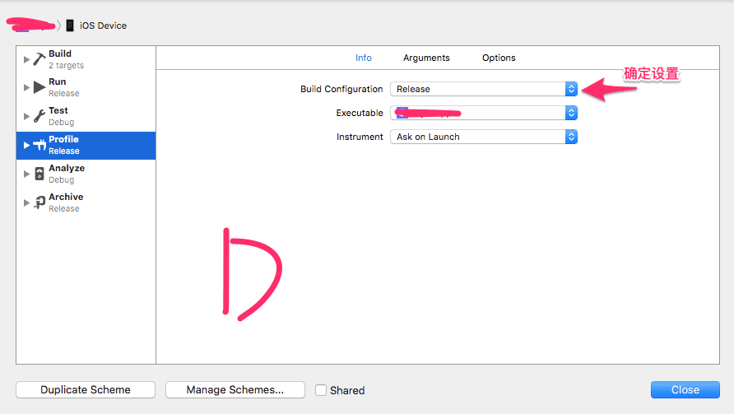The height and width of the screenshot is (414, 734).
Task: Click the Profile instruments icon
Action: [x=39, y=145]
